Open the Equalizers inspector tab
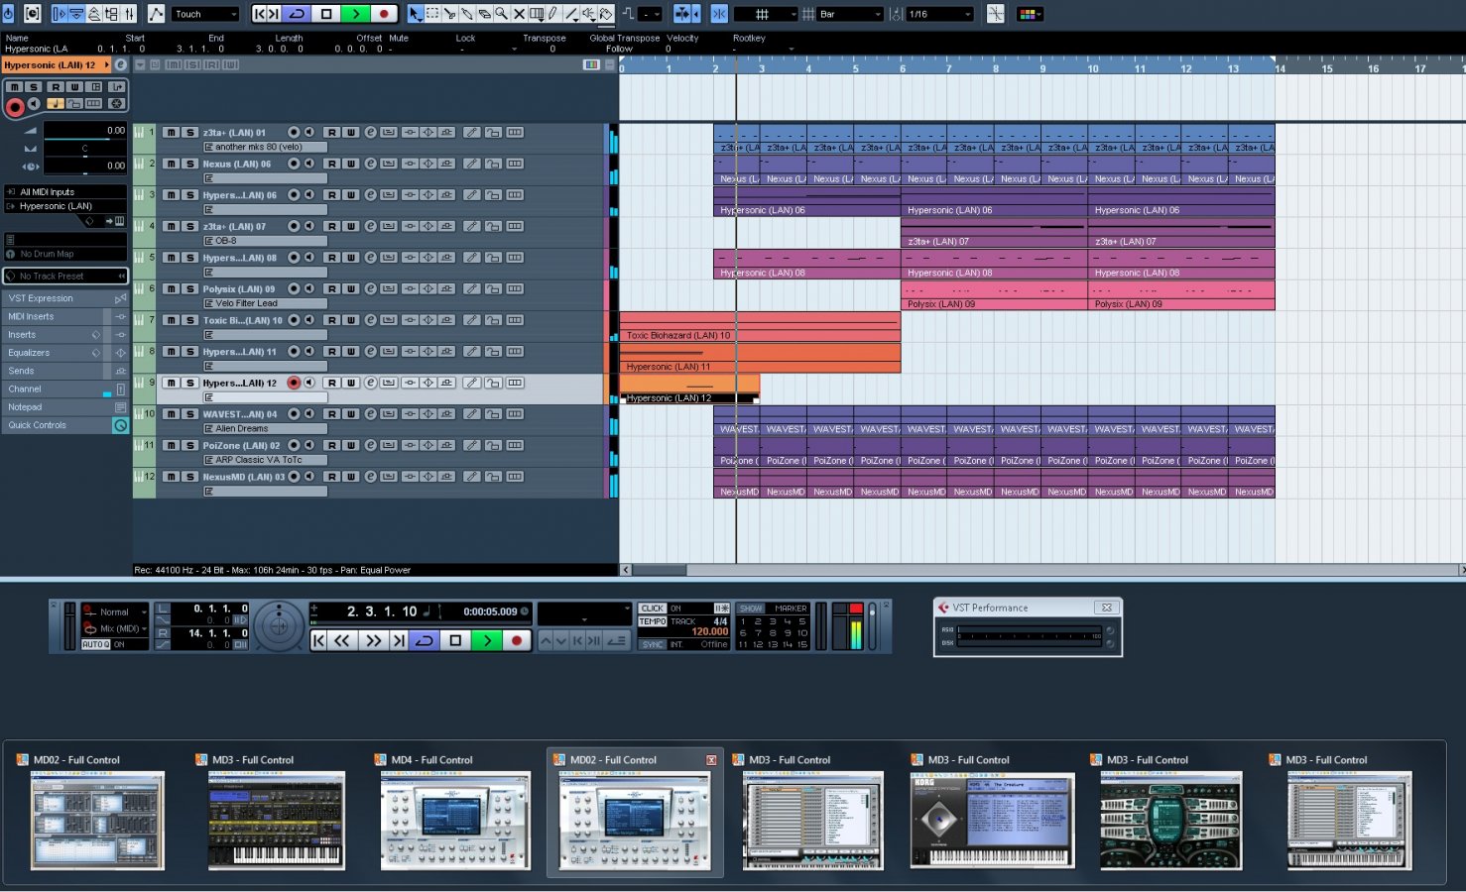Screen dimensions: 1466x892 [x=65, y=353]
